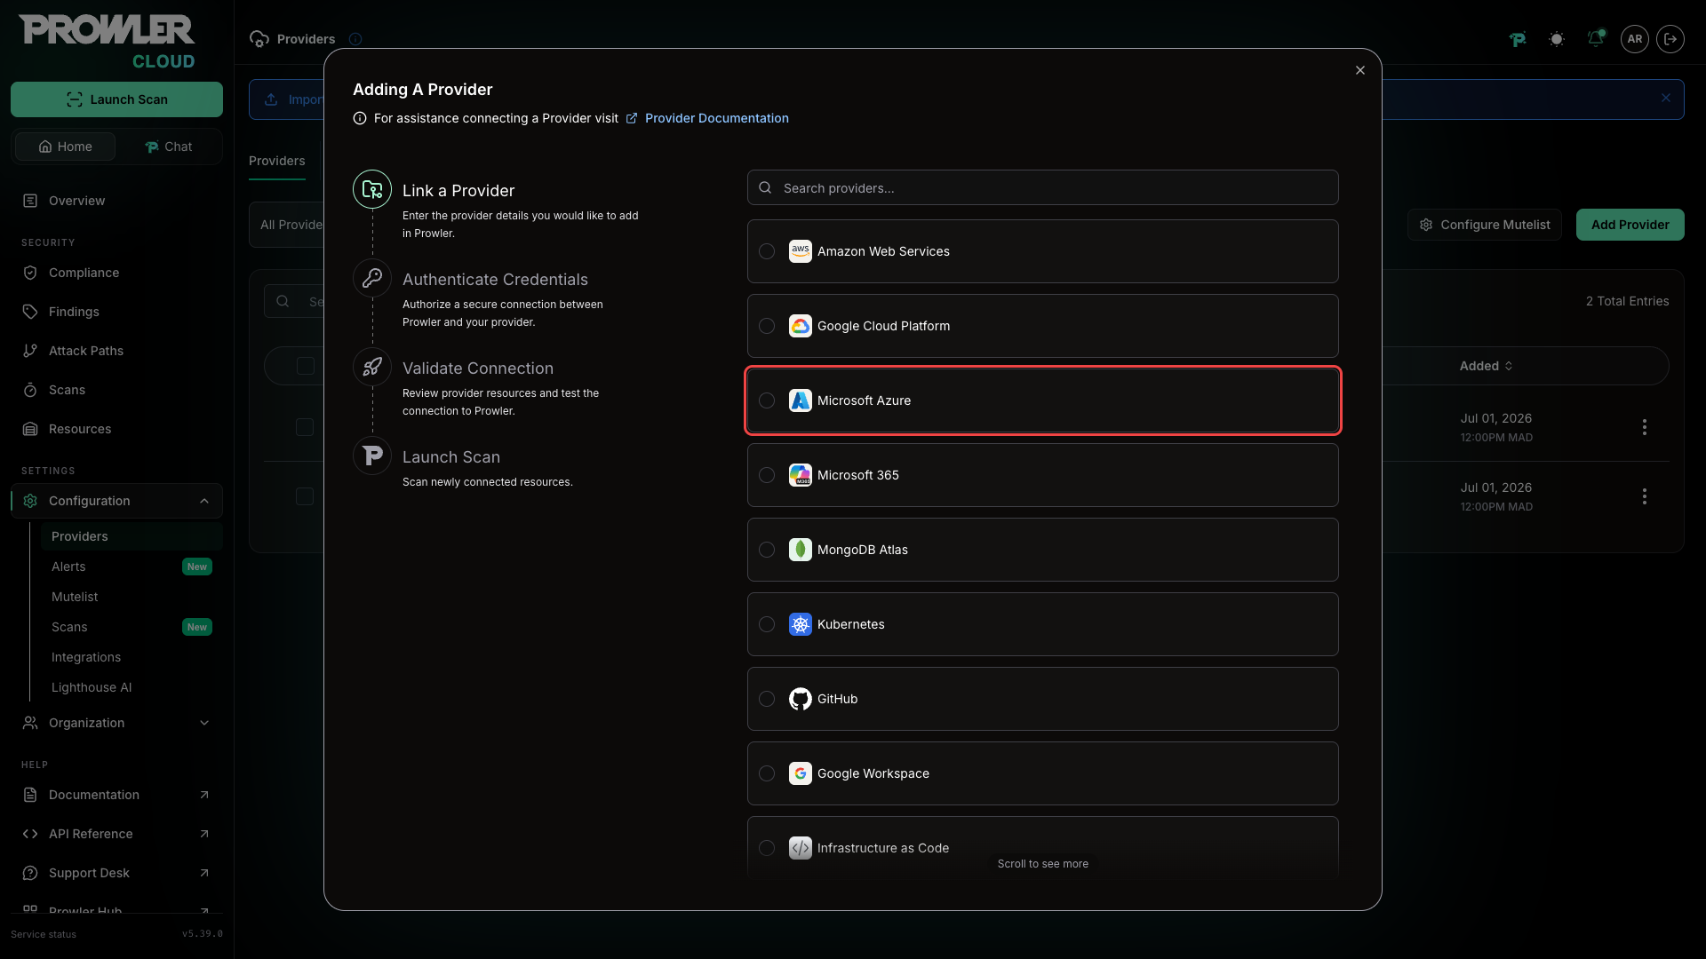Screen dimensions: 1706x959
Task: Click the sign out icon
Action: 1670,39
